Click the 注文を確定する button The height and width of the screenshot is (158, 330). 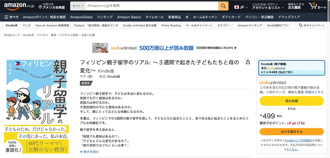tap(292, 132)
